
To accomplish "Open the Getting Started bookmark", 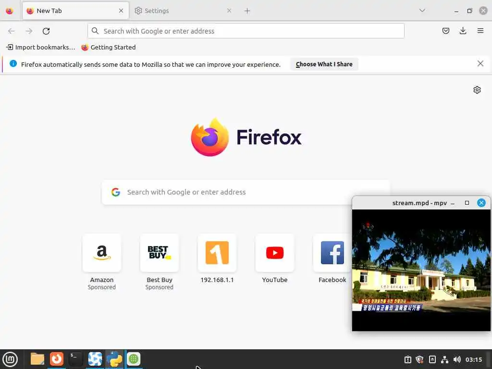I will point(108,48).
